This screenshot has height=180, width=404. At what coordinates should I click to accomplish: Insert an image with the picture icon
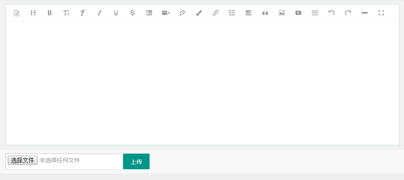(x=282, y=13)
